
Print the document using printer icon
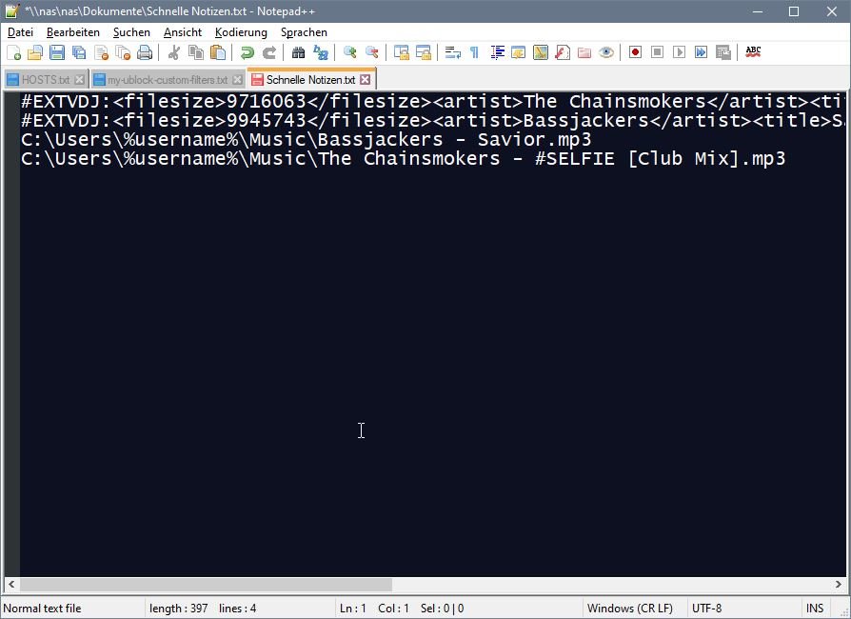(145, 52)
